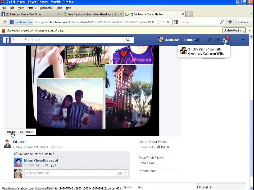254x190 pixels.
Task: Click Eri Jason's profile thumbnail
Action: (7, 144)
